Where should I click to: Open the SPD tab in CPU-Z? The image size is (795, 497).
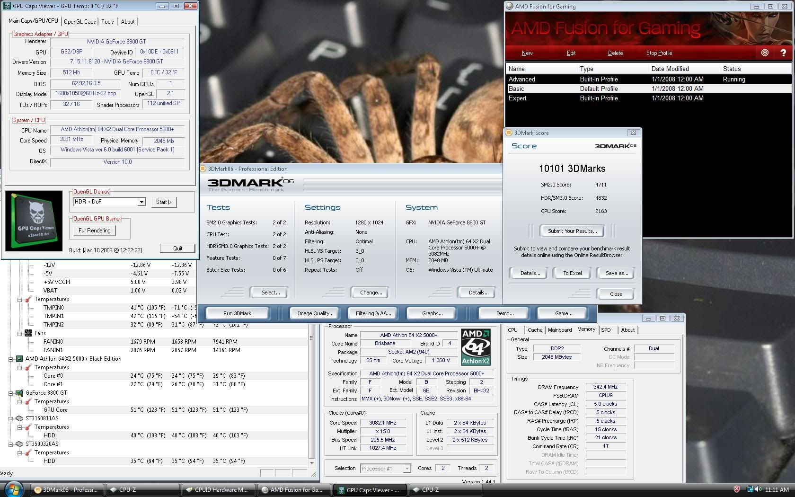click(606, 330)
